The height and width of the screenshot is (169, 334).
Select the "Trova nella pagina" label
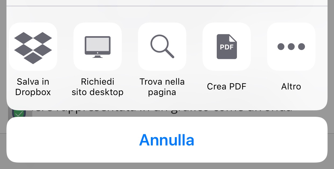tap(162, 87)
